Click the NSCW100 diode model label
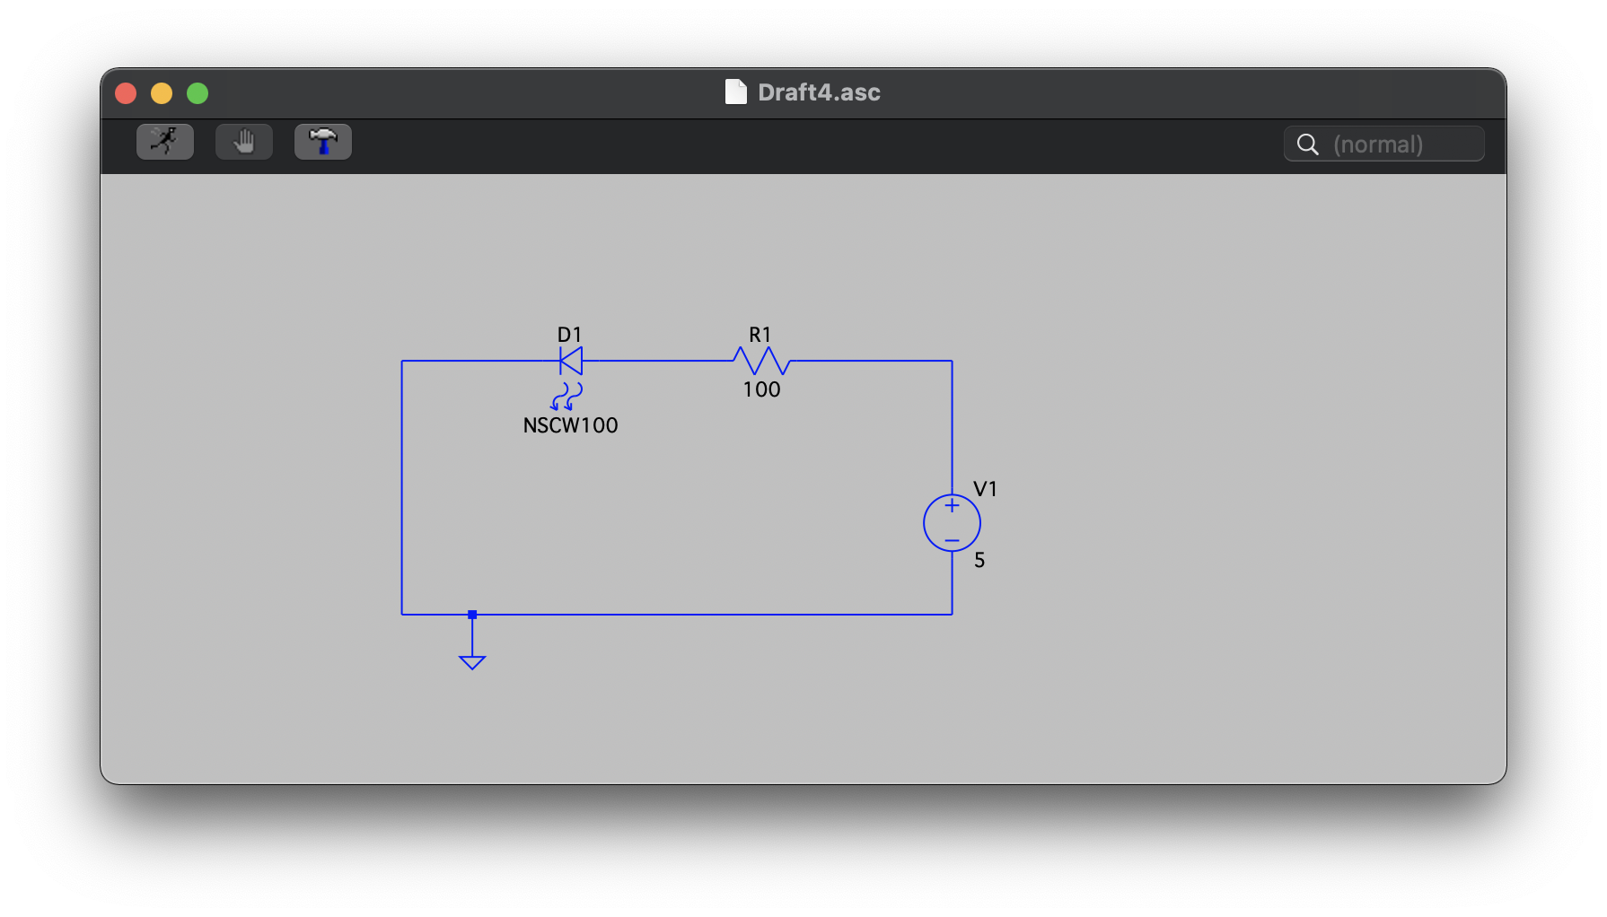 [x=570, y=425]
